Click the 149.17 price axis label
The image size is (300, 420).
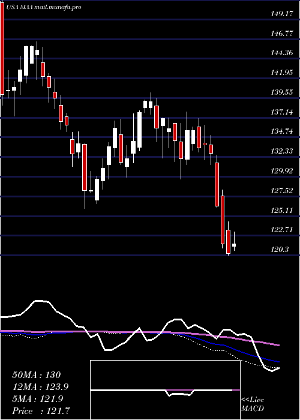pos(282,14)
